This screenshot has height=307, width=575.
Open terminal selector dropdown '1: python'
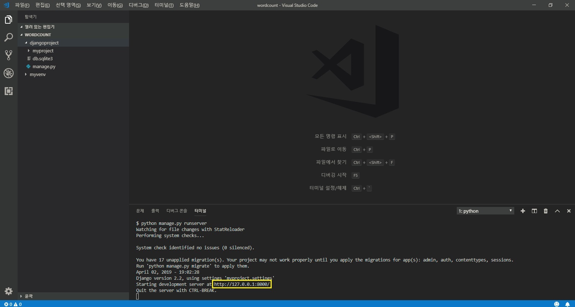pos(485,211)
